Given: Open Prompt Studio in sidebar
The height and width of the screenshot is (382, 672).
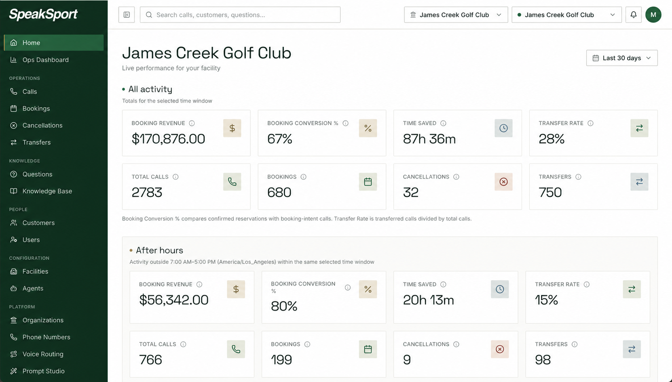Looking at the screenshot, I should pyautogui.click(x=54, y=371).
